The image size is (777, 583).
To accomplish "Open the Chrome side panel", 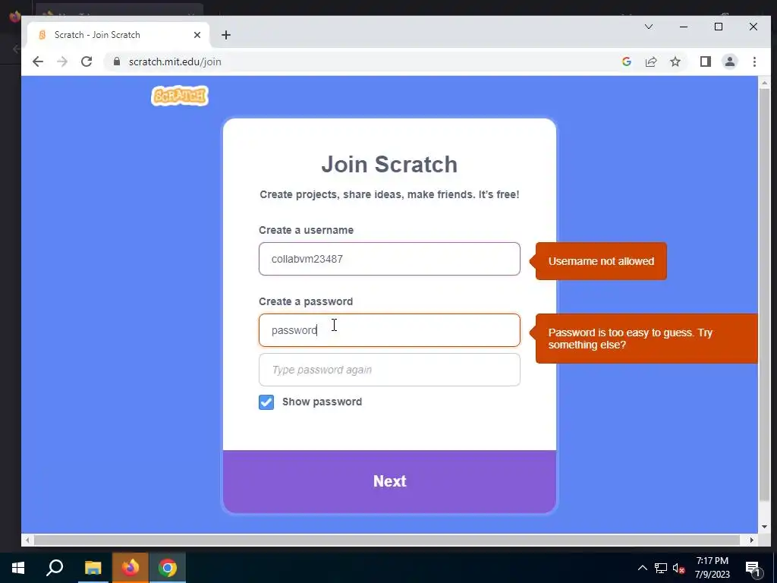I will pos(705,61).
